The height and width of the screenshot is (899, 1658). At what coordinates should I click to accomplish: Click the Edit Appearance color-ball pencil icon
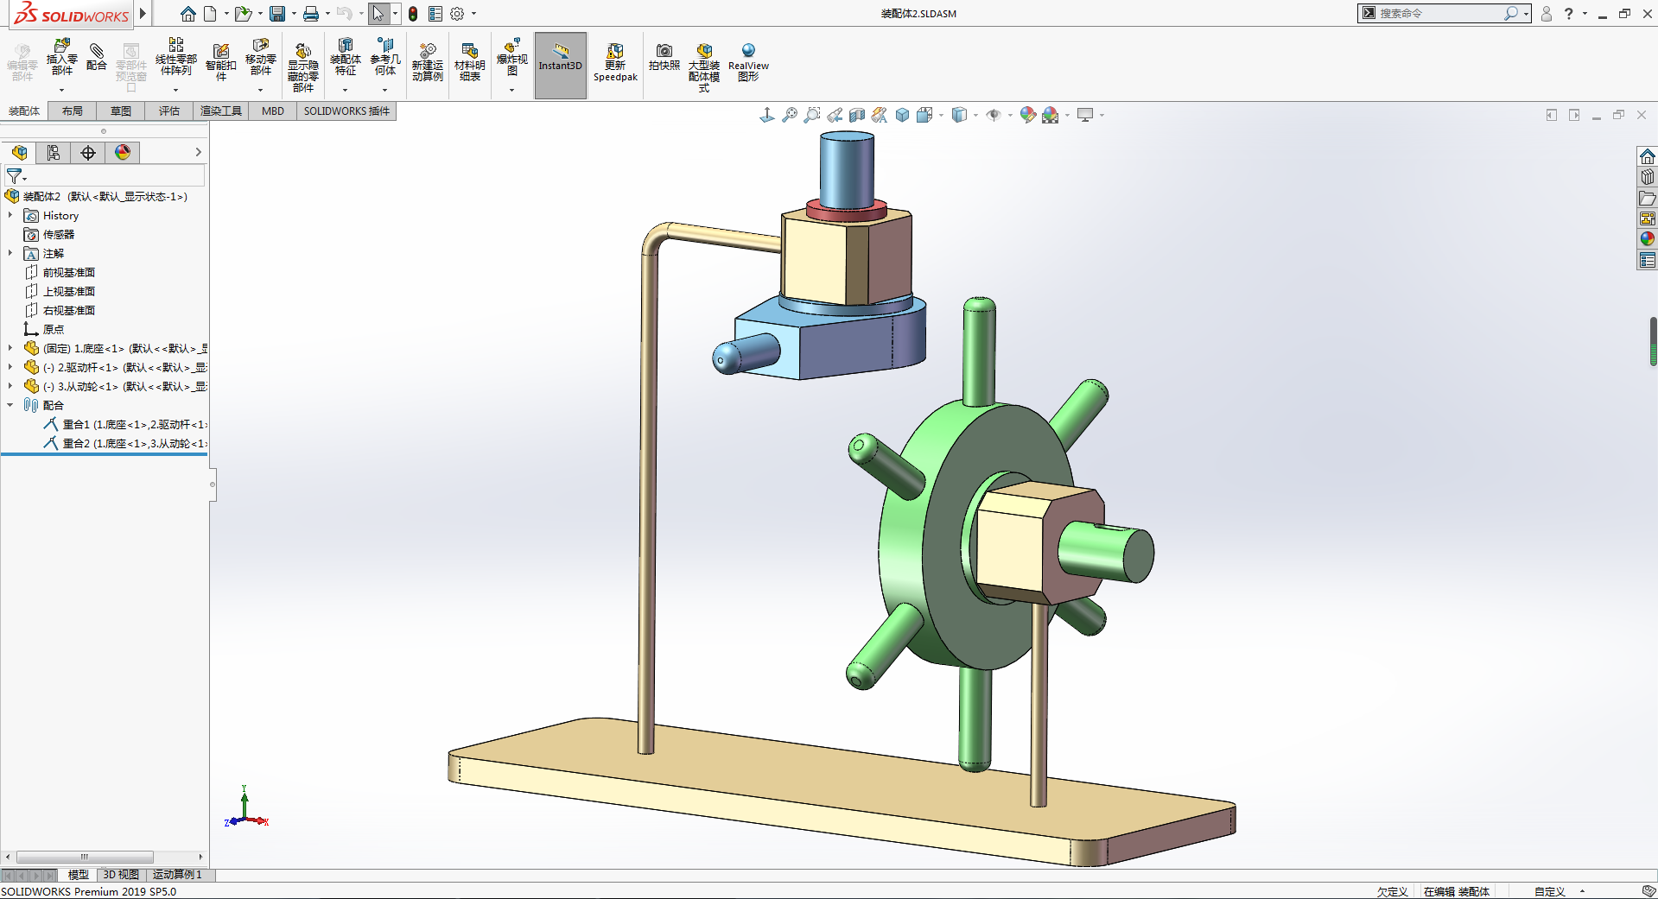[x=1027, y=115]
